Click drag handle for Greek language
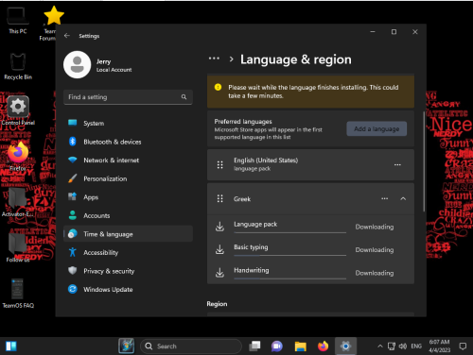Screen dimensions: 473x355 [220, 198]
